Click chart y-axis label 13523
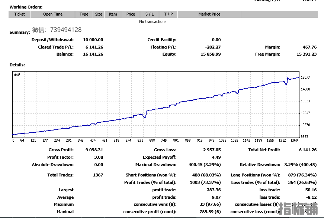Image resolution: width=324 pixels, height=218 pixels. 305,101
